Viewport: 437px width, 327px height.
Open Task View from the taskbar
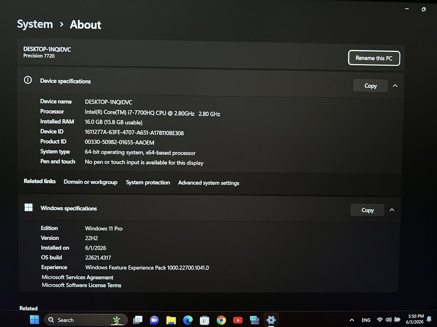(138, 320)
